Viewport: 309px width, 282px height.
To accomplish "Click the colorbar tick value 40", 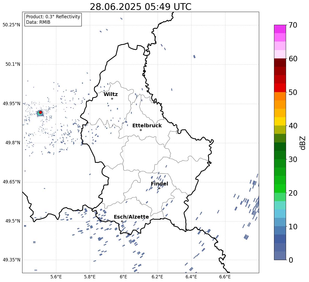I will [x=293, y=126].
